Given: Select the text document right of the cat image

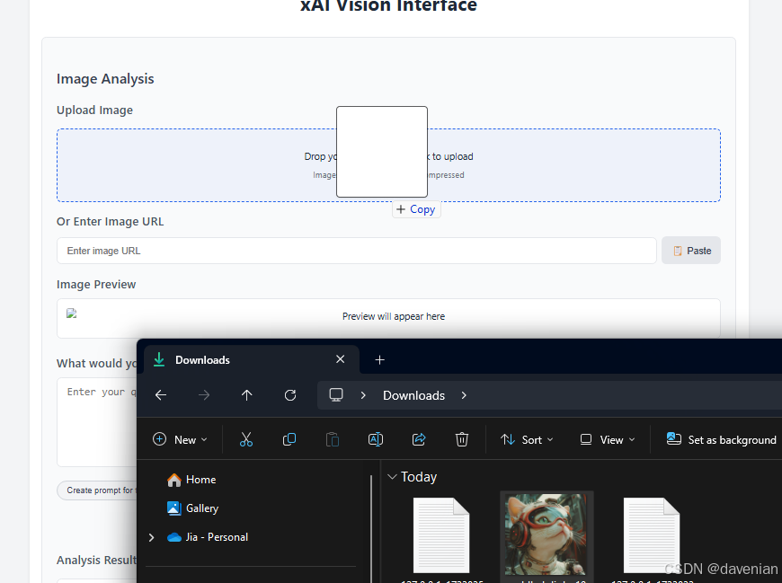Looking at the screenshot, I should point(652,535).
